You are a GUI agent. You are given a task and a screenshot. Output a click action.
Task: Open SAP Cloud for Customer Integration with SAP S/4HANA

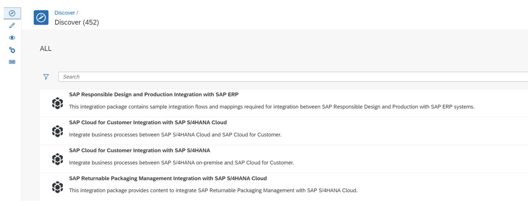coord(140,150)
